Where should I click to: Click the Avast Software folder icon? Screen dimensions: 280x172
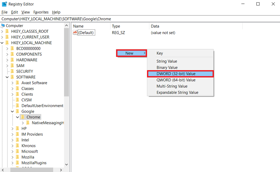click(18, 83)
